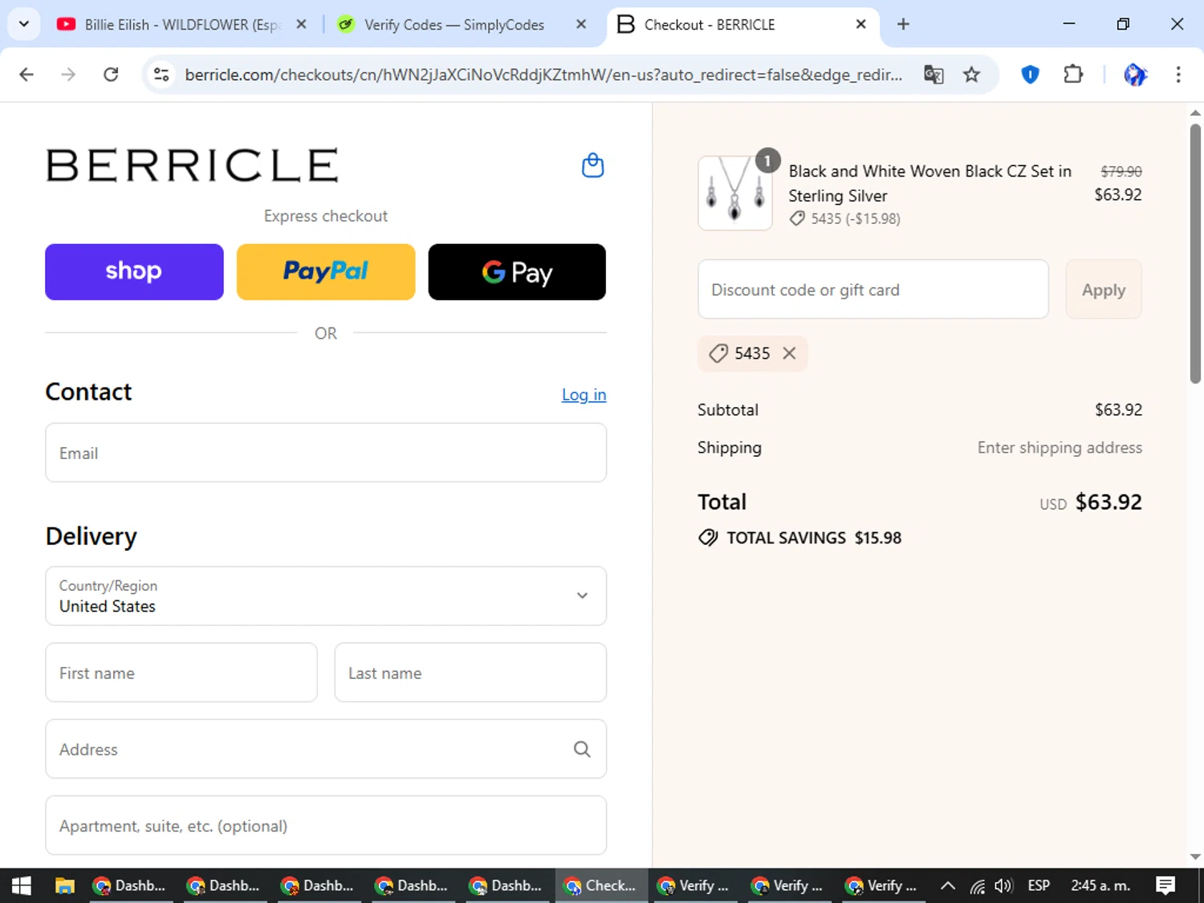Close the Verify Codes SimplyCodes tab
The height and width of the screenshot is (903, 1204).
tap(581, 24)
